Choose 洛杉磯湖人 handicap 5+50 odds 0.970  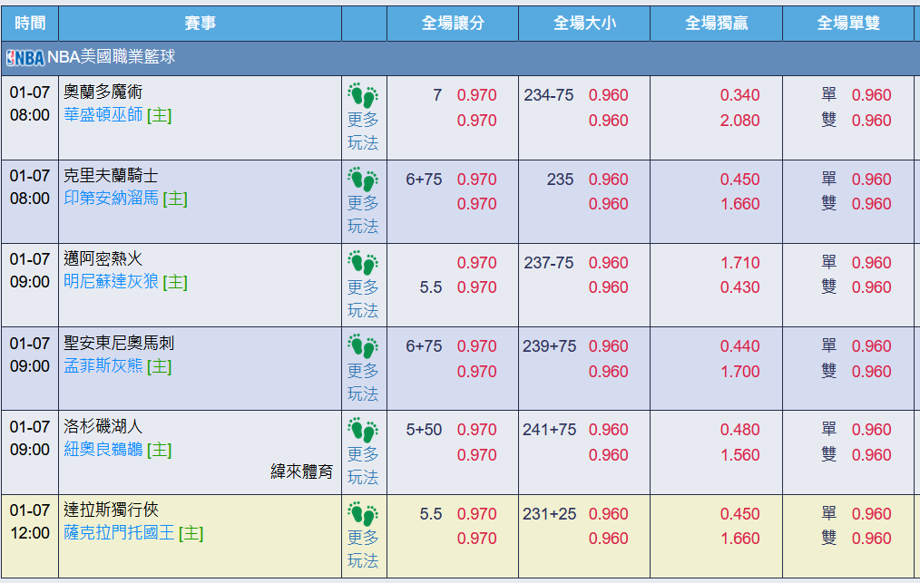476,430
